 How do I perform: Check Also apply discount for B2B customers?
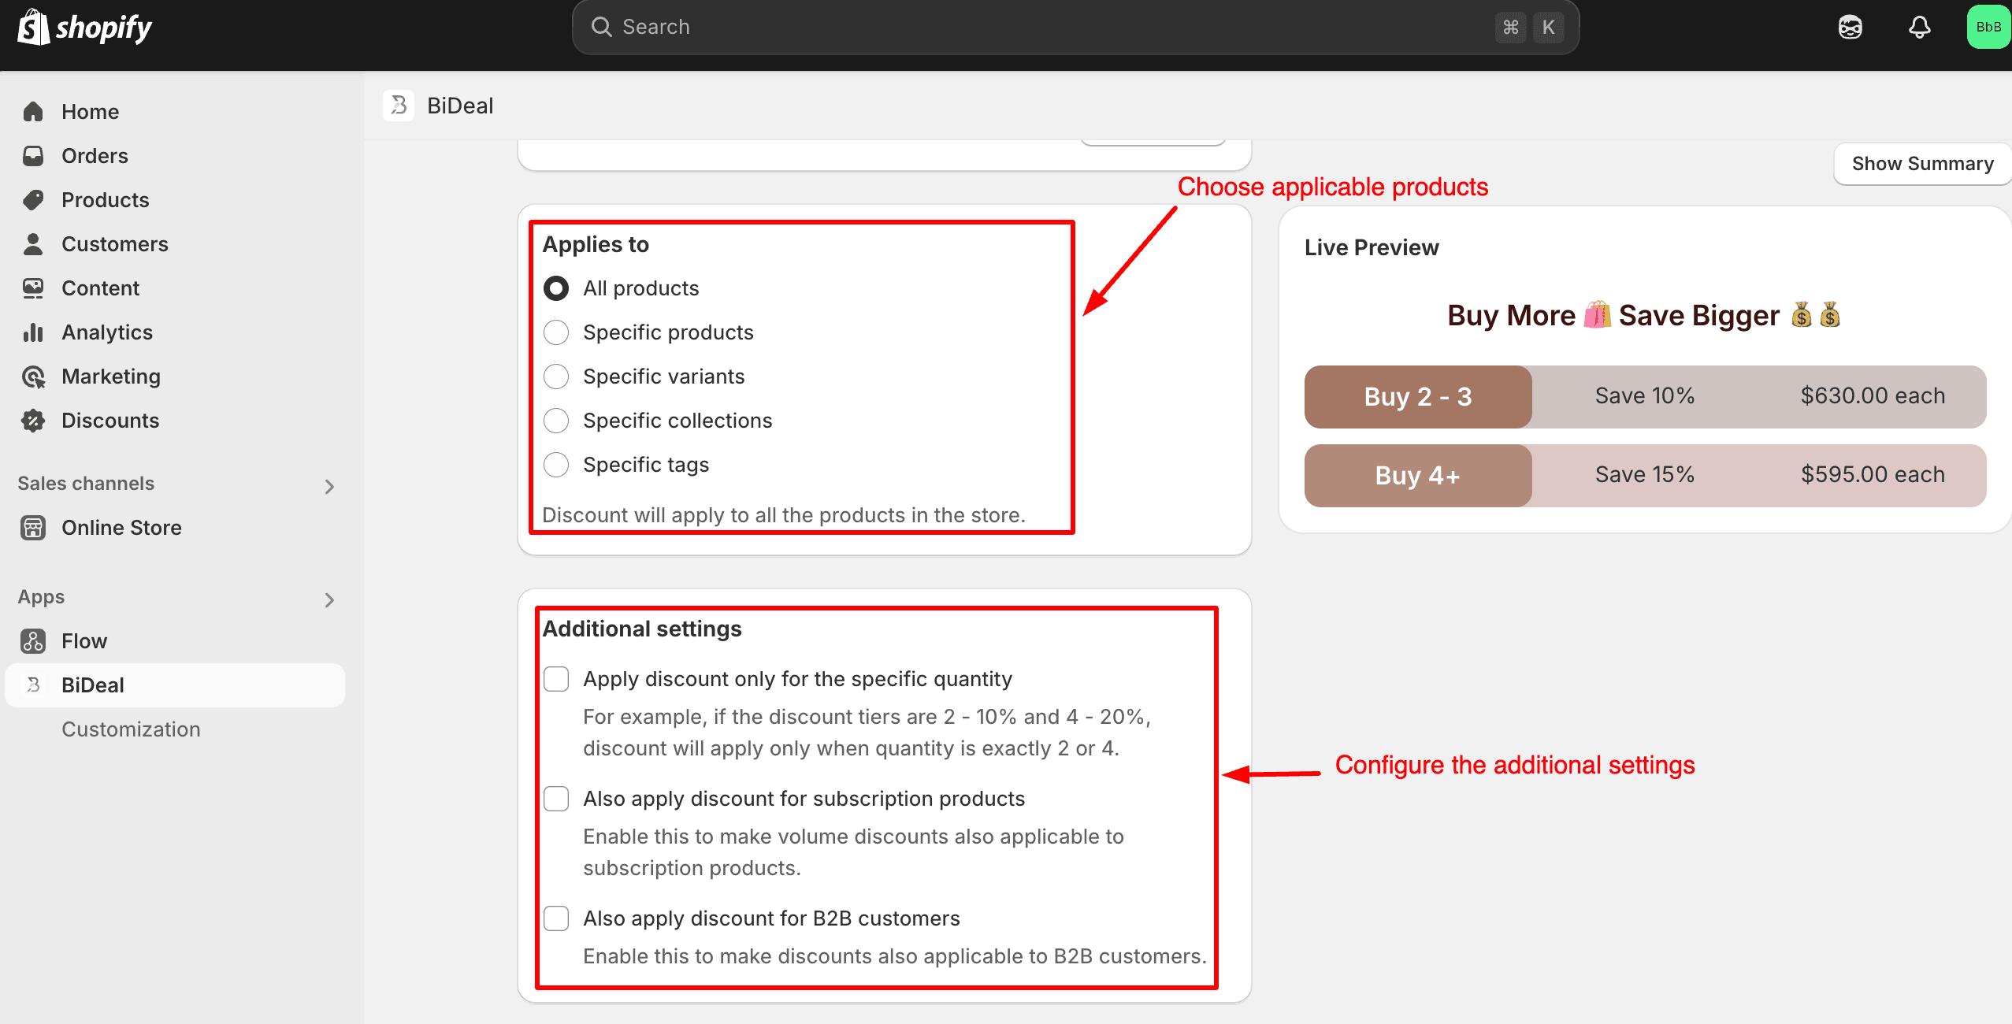pos(556,918)
